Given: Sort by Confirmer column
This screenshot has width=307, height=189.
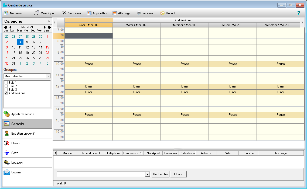Looking at the screenshot, I should pos(248,153).
